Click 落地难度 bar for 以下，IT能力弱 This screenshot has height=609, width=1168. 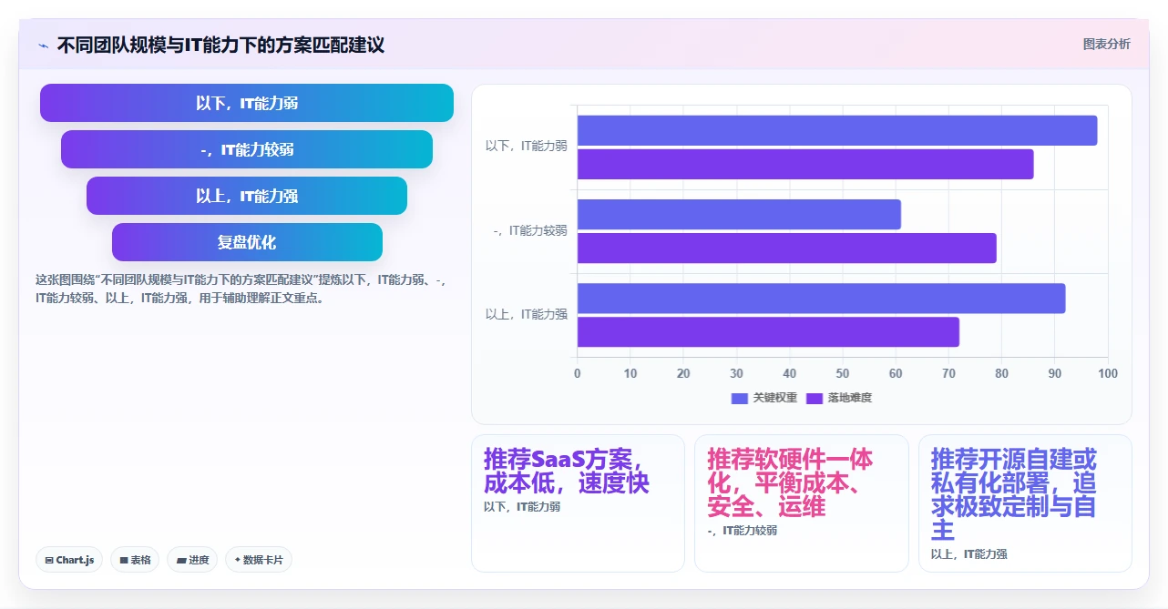pos(805,164)
